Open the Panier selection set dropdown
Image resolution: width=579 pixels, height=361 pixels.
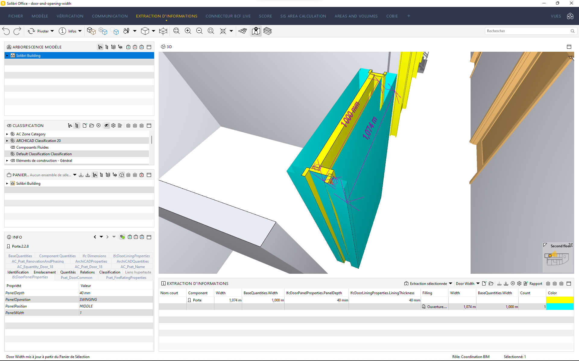[74, 175]
